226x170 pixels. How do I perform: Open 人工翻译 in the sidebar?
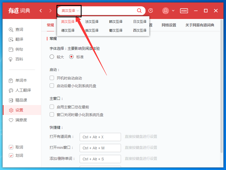[23, 91]
